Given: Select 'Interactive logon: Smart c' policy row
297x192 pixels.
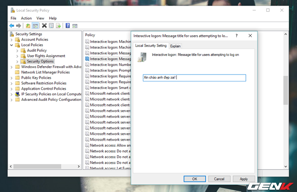Looking at the screenshot, I should pyautogui.click(x=108, y=87).
